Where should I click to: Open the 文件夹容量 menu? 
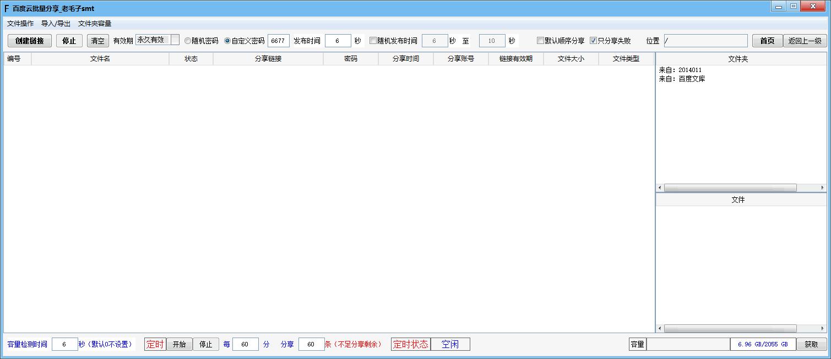(95, 24)
